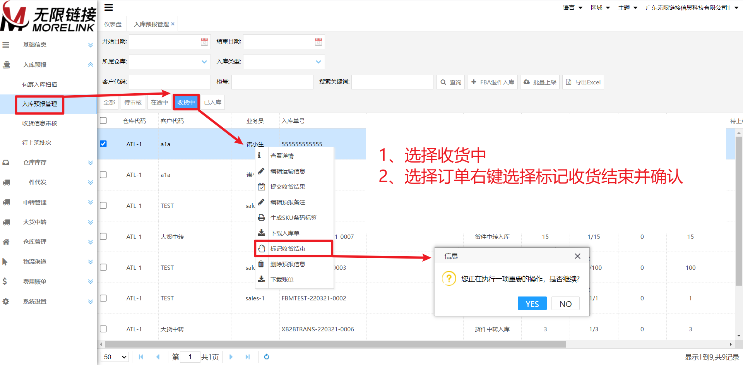
Task: Click the 中转管理 truck icon in sidebar
Action: (7, 202)
